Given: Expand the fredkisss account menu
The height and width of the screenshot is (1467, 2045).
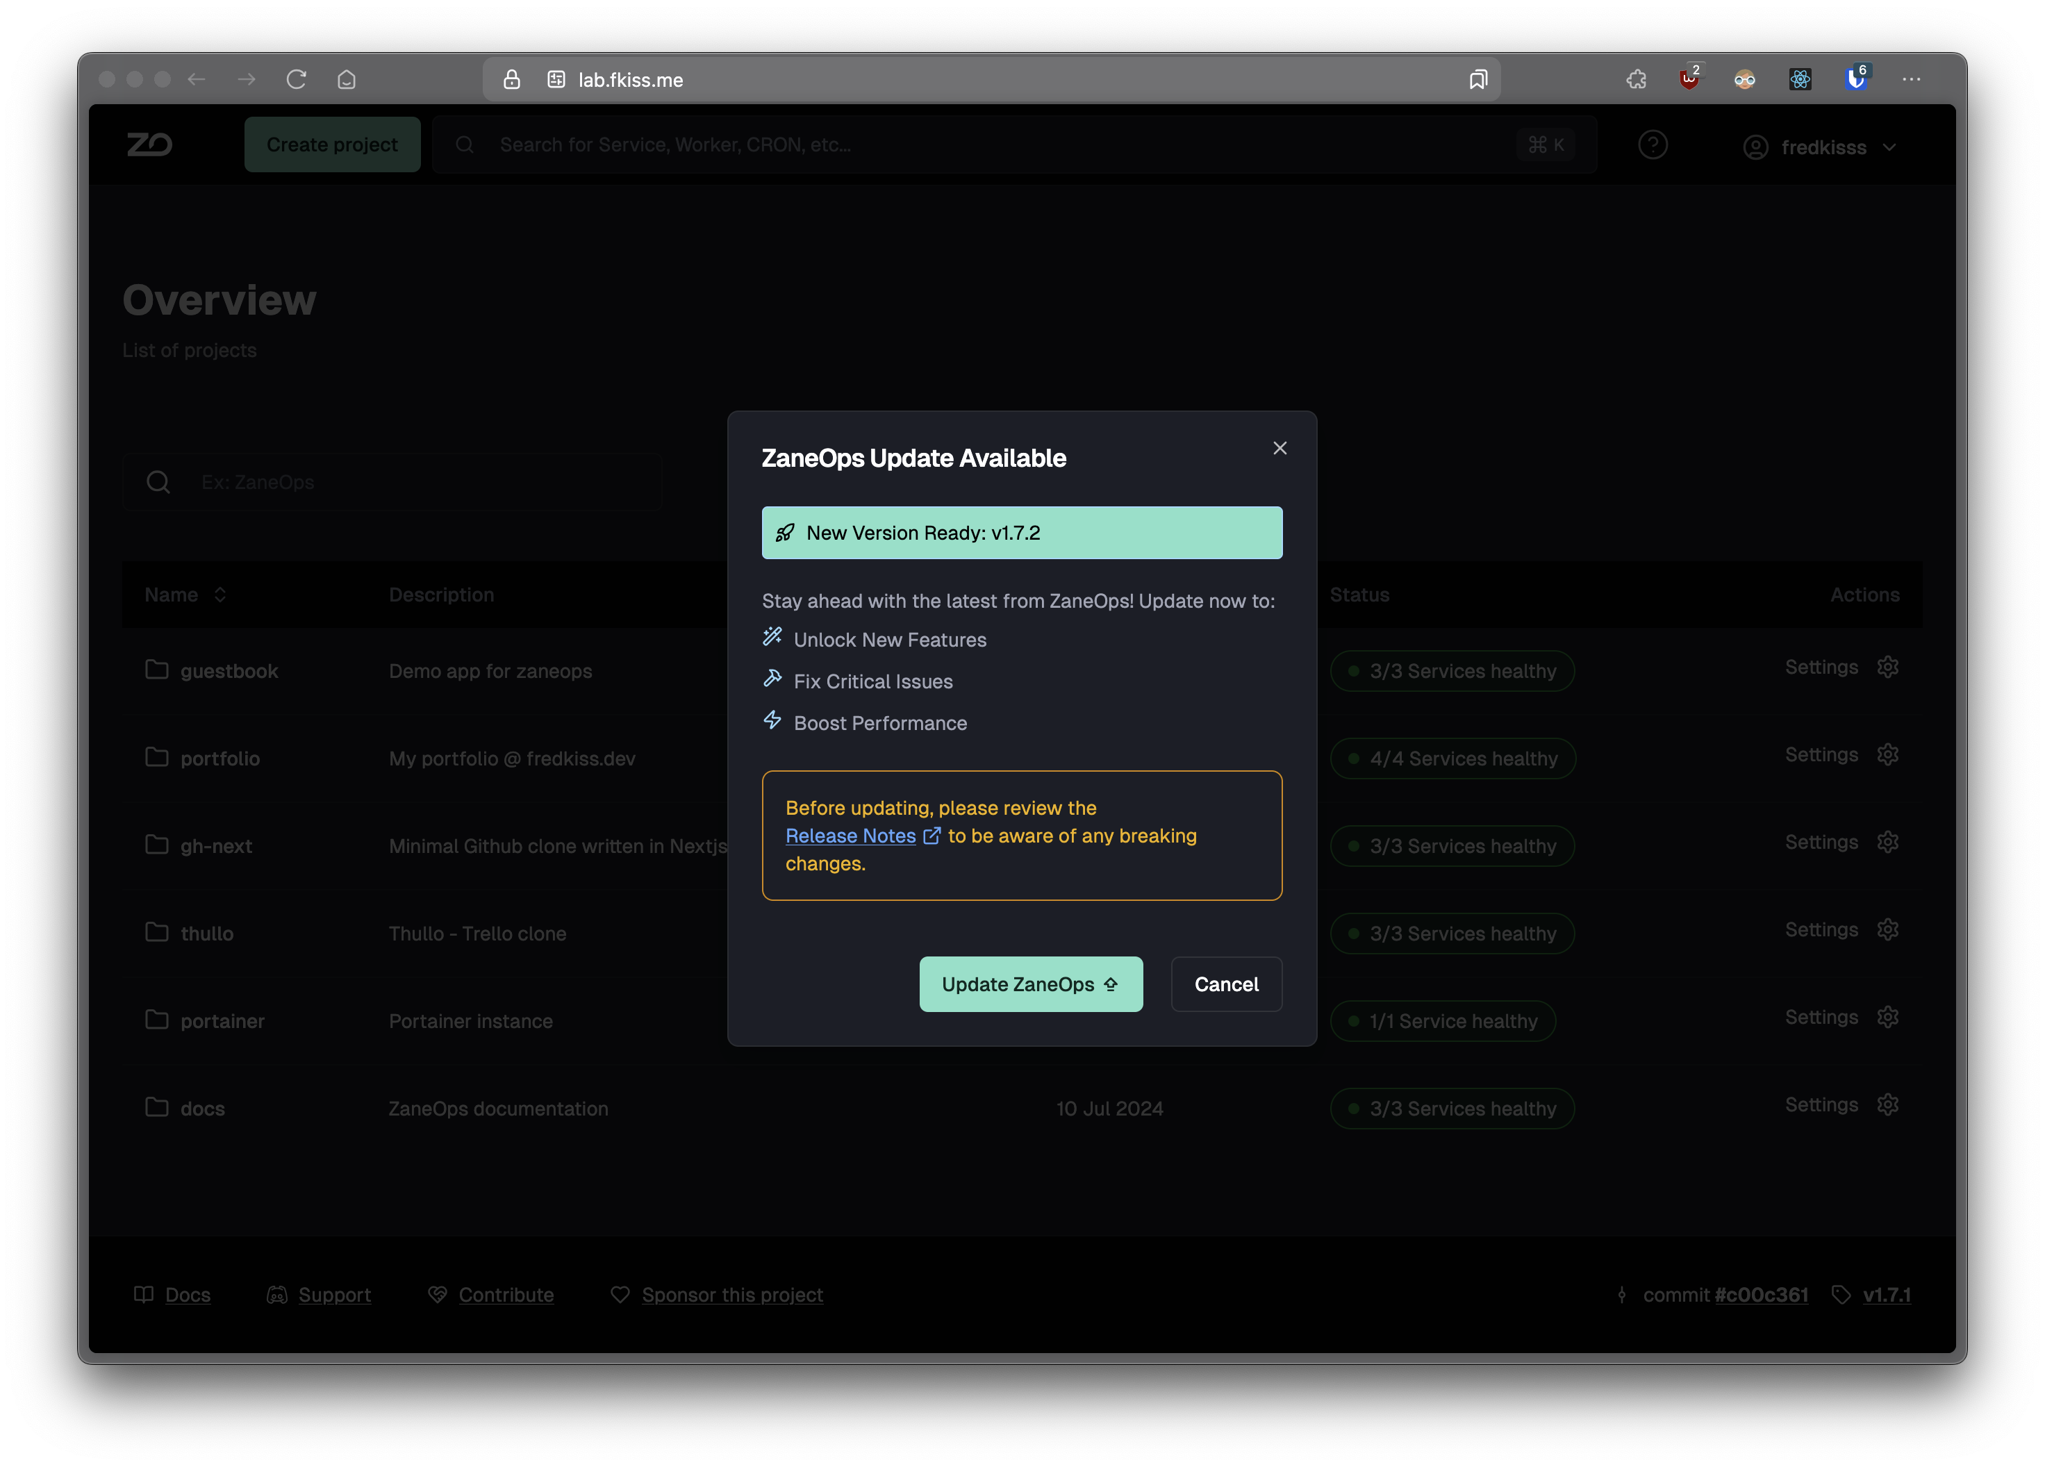Looking at the screenshot, I should pyautogui.click(x=1819, y=147).
